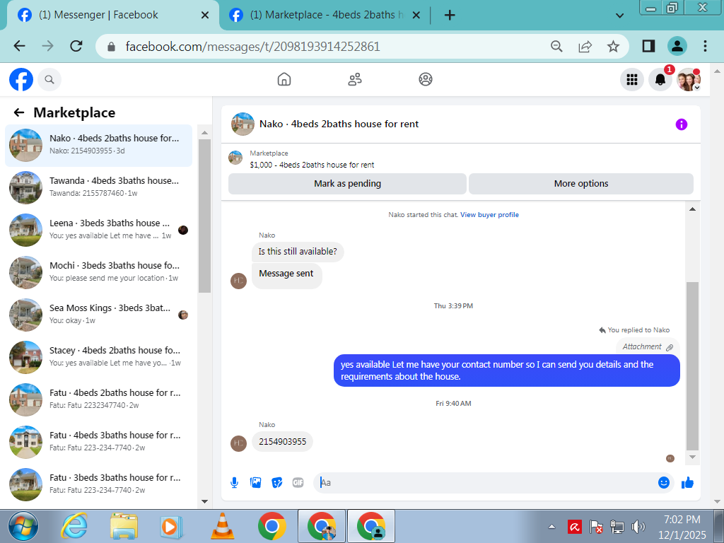The height and width of the screenshot is (543, 724).
Task: Open the taskbar clock showing 7:02 PM
Action: [682, 527]
